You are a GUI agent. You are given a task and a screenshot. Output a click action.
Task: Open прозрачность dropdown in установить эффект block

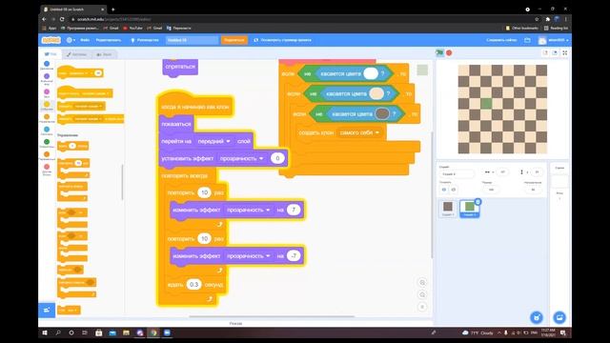tap(241, 158)
